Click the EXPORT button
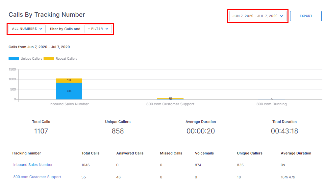This screenshot has height=182, width=325. tap(306, 16)
